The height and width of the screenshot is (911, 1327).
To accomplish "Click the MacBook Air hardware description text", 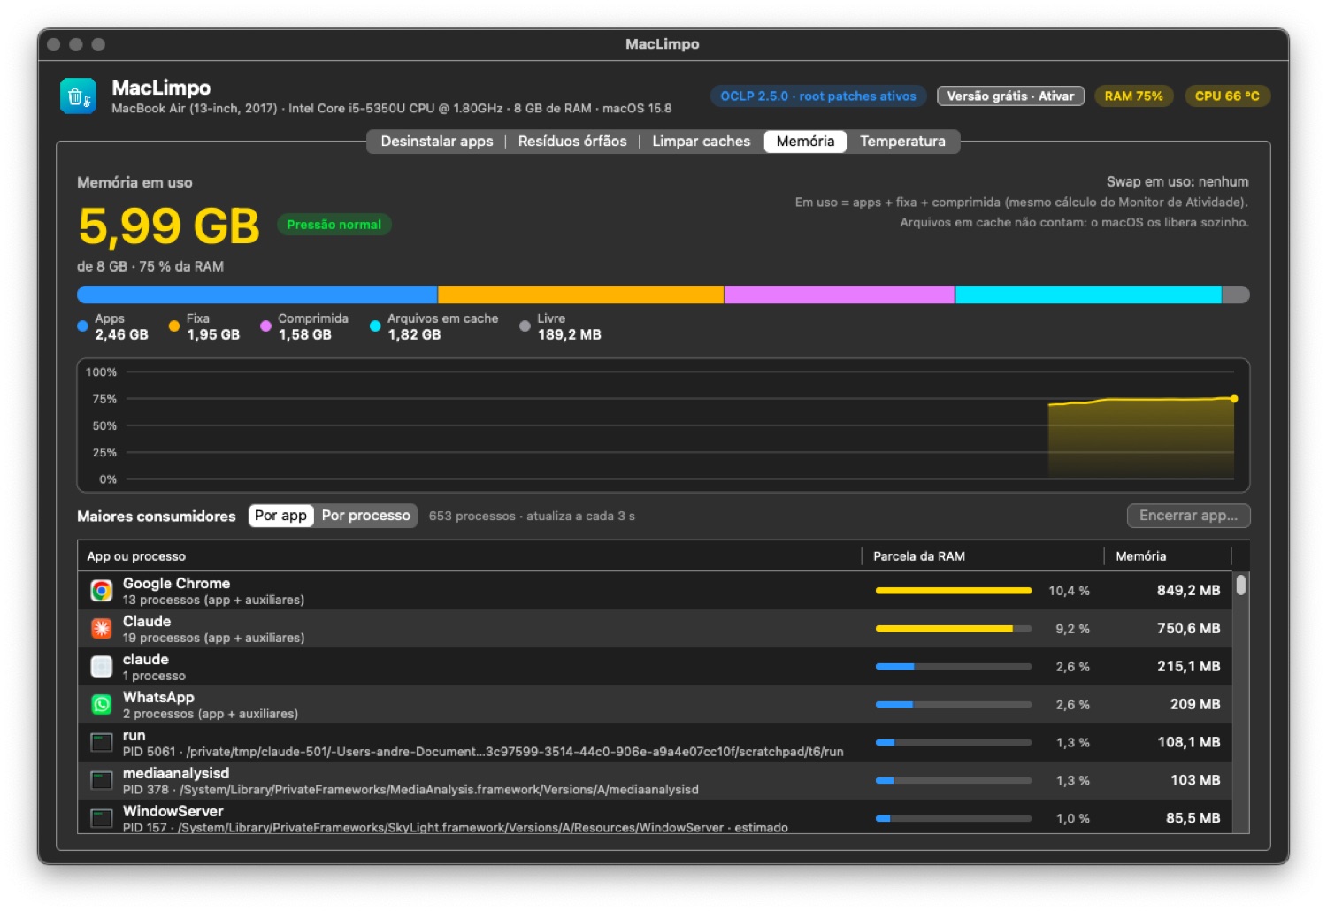I will [x=392, y=109].
